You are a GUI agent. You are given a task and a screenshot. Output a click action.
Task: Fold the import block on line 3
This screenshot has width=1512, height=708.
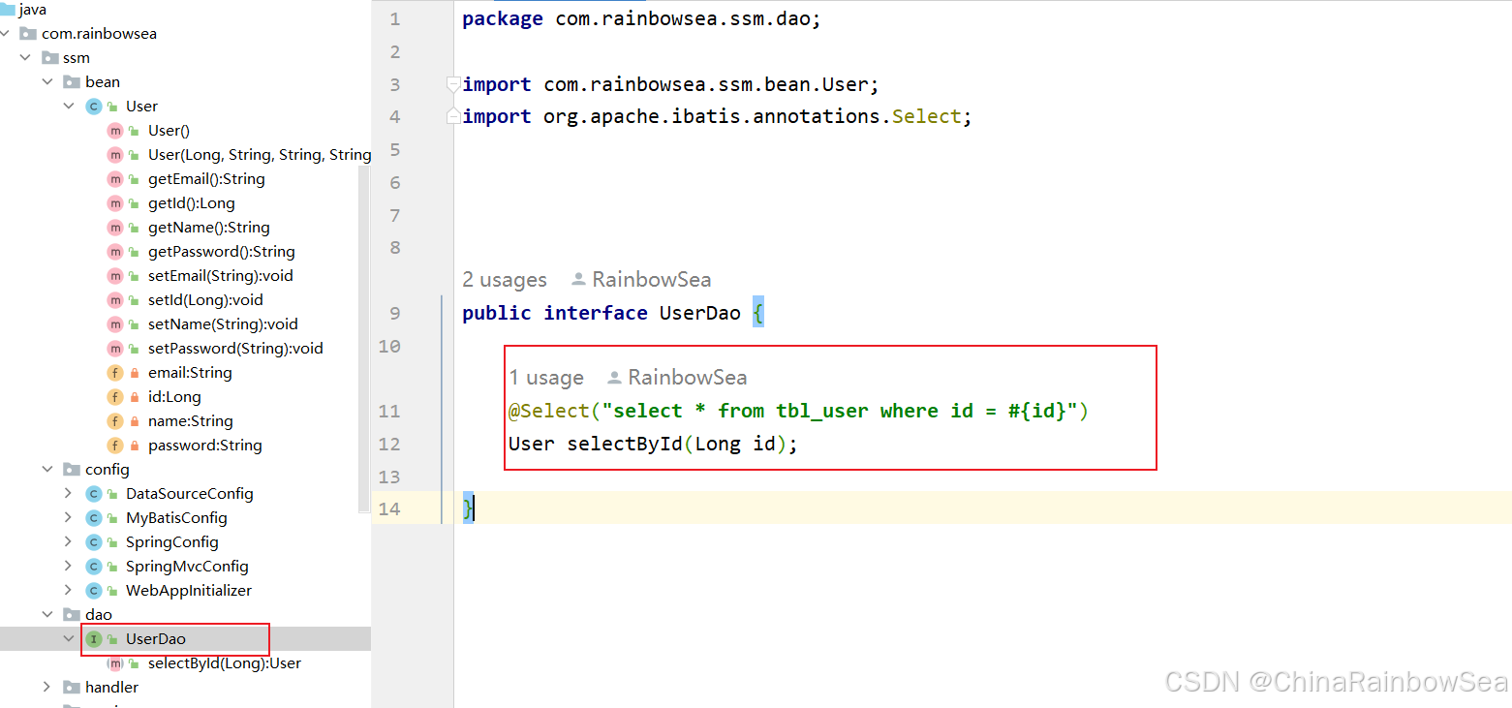(453, 84)
